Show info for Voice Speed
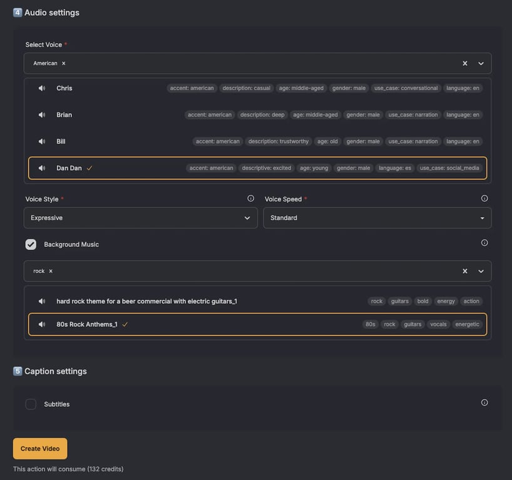 484,199
